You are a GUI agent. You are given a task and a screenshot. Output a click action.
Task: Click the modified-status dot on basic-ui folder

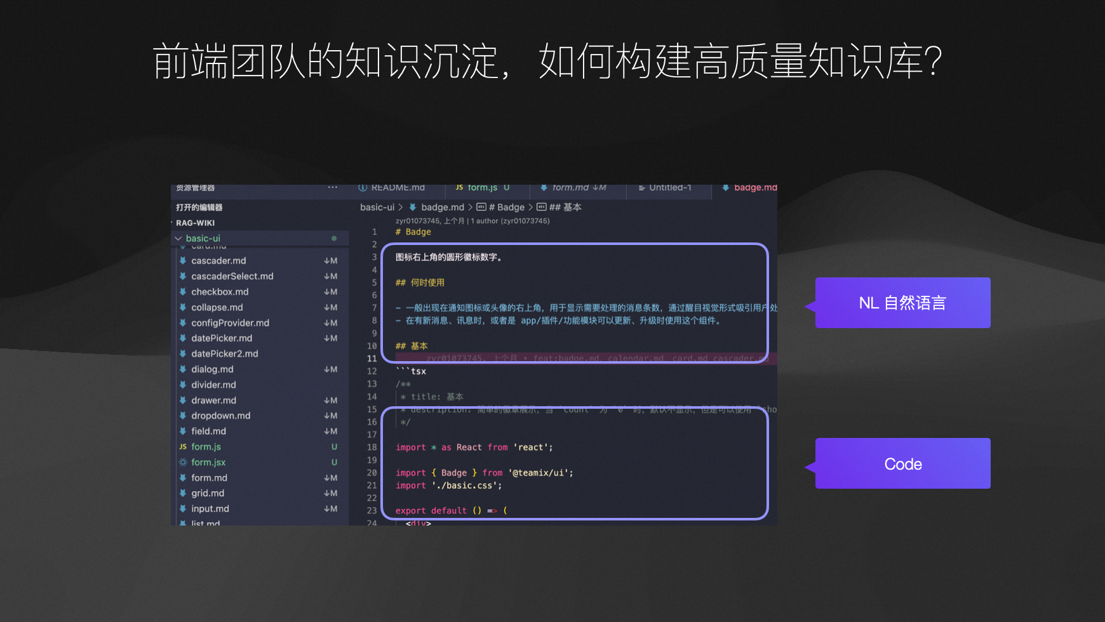pos(334,239)
